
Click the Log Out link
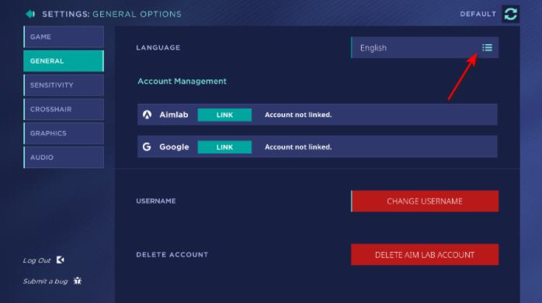[36, 260]
